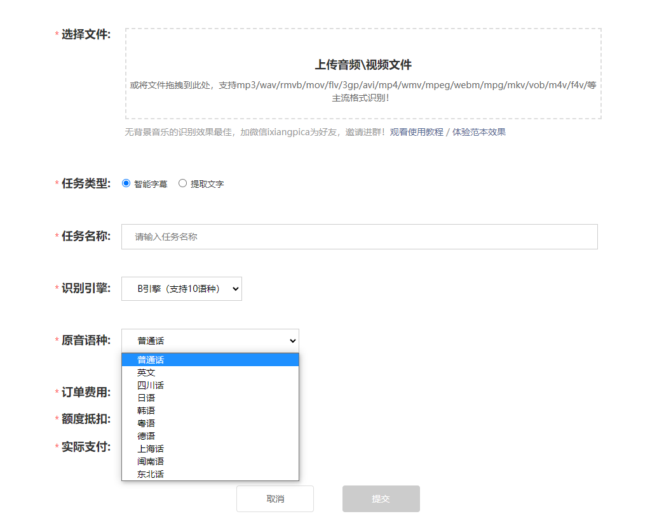Choose 闽南语 as the source language
Screen dimensions: 657x528
tap(151, 461)
